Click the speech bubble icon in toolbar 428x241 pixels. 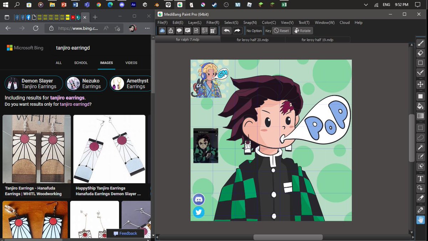(179, 31)
